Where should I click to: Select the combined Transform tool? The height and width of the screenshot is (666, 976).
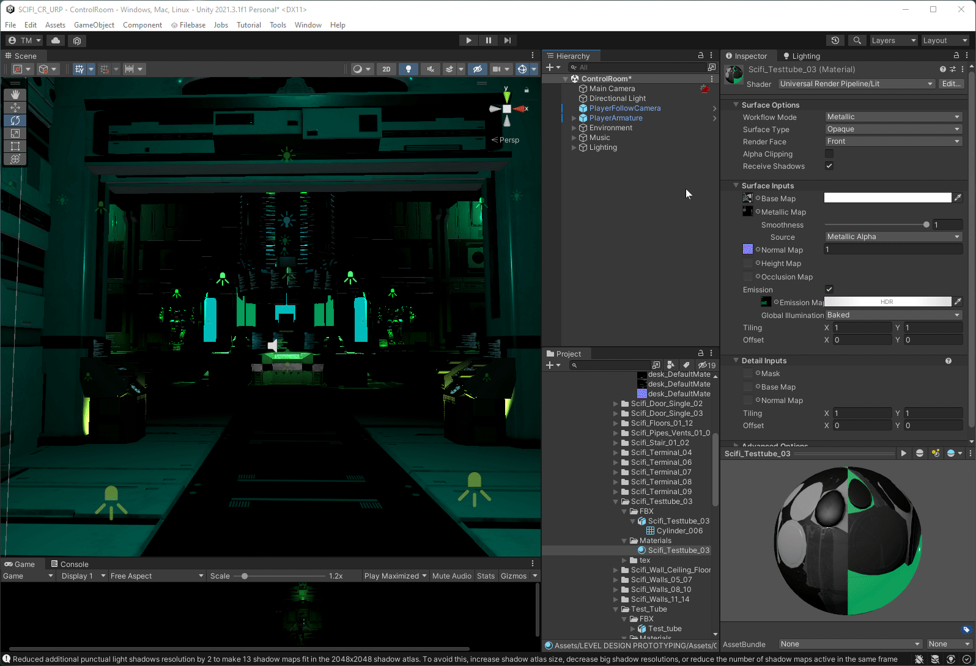coord(15,159)
